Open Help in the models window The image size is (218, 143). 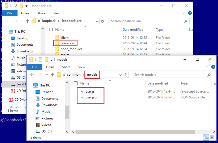point(213,67)
